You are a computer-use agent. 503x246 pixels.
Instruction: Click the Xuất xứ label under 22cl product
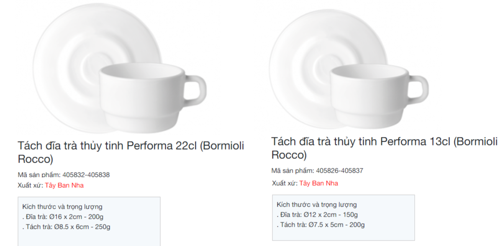coord(31,186)
